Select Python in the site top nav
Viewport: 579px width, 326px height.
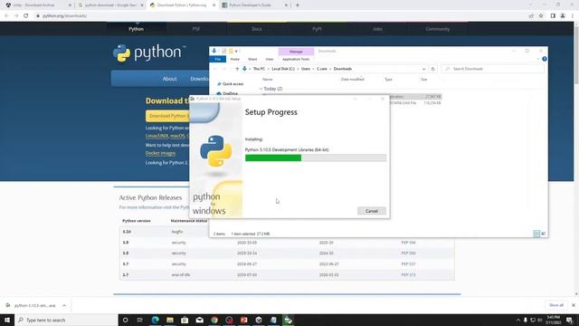(x=137, y=29)
